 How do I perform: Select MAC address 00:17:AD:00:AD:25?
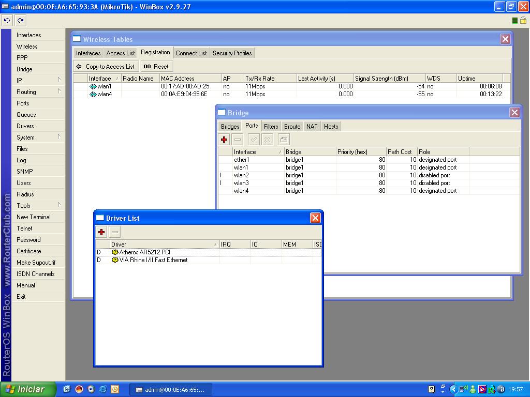coord(185,86)
